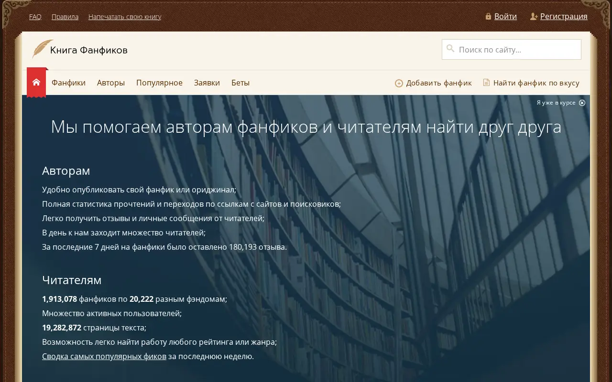Click the document icon beside Найти фанфик по вкусу
The image size is (612, 382).
[486, 83]
